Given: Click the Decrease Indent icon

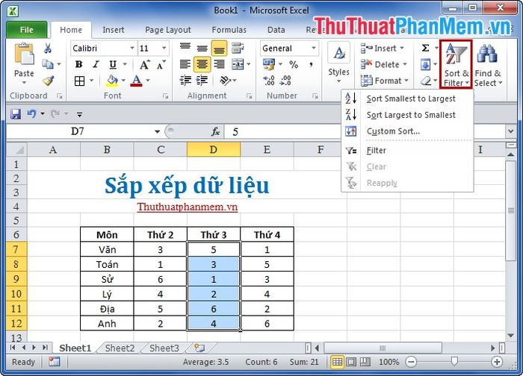Looking at the screenshot, I should (185, 81).
